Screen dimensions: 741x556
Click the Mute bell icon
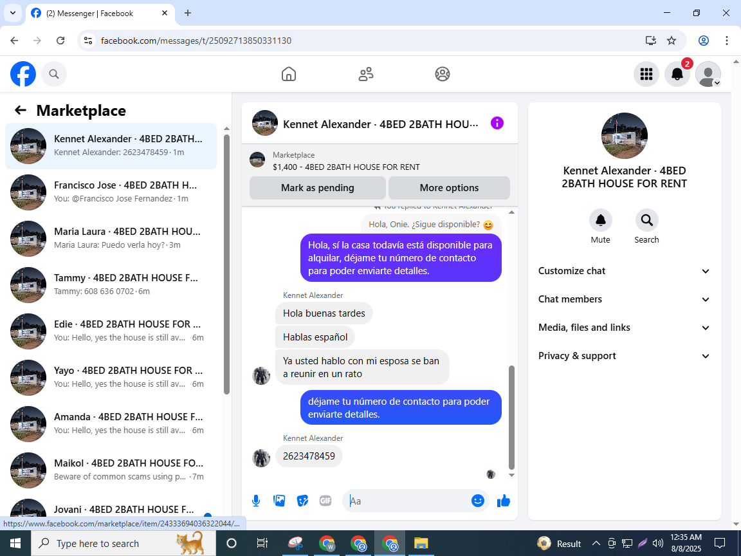point(600,220)
